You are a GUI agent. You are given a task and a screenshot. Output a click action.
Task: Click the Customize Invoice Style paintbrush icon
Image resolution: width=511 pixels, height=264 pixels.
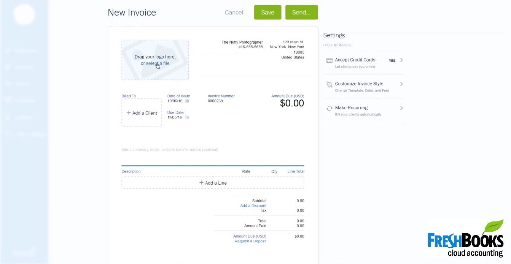click(330, 85)
